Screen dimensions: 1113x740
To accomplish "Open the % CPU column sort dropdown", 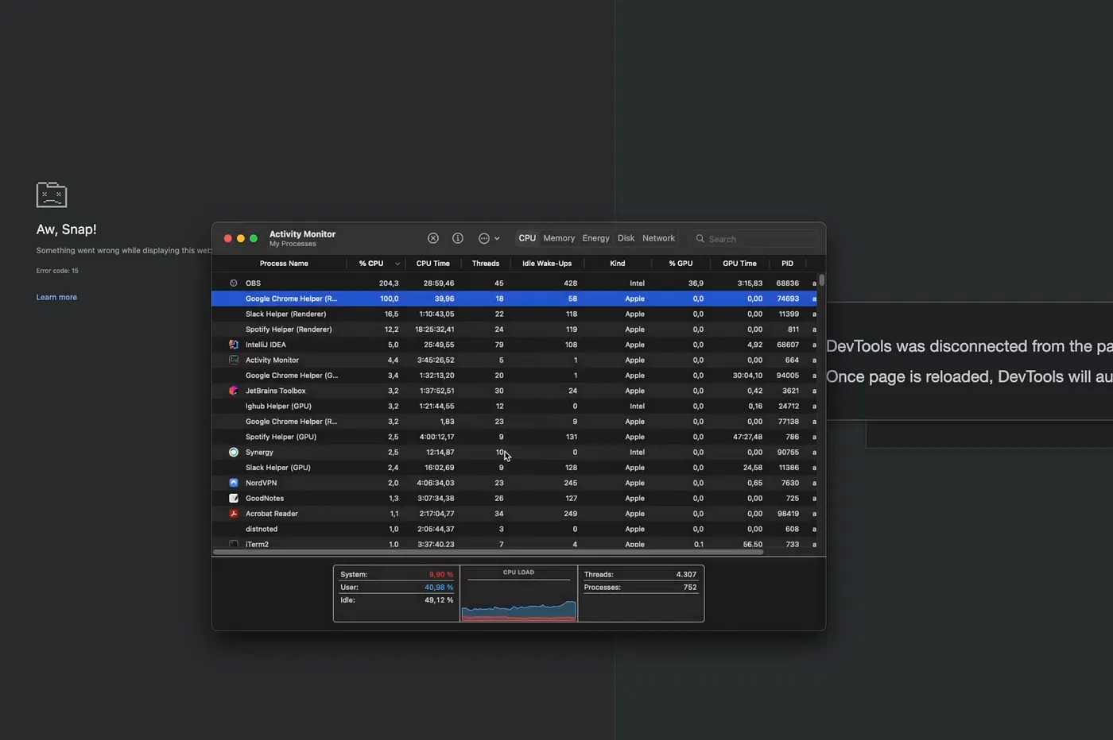I will [x=397, y=263].
